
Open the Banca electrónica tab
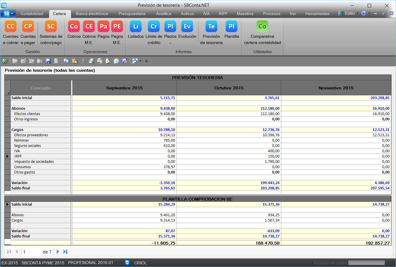click(x=92, y=14)
